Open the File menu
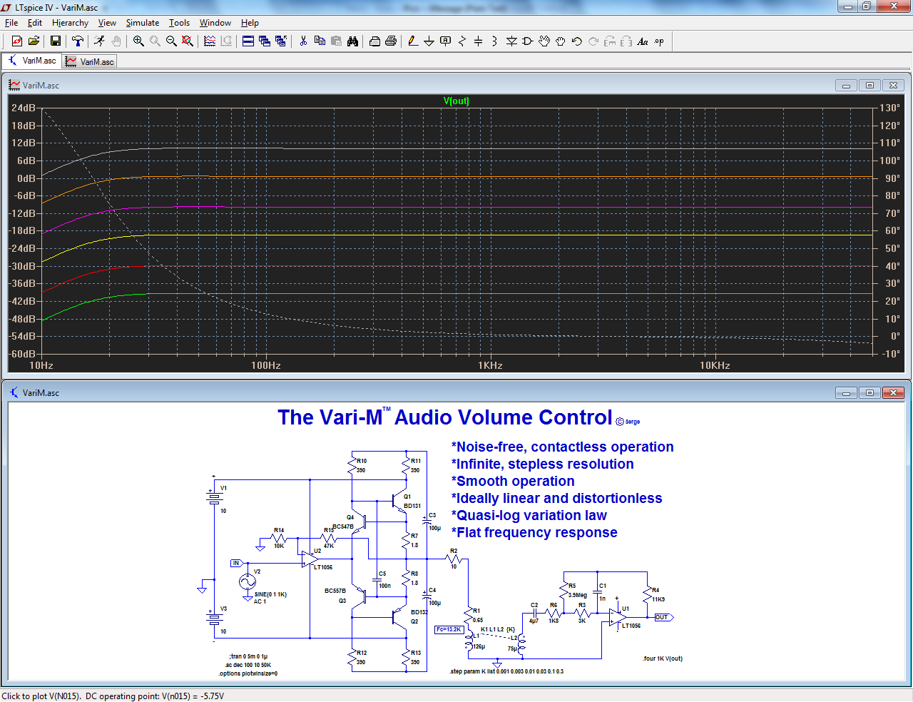The image size is (913, 702). (11, 23)
